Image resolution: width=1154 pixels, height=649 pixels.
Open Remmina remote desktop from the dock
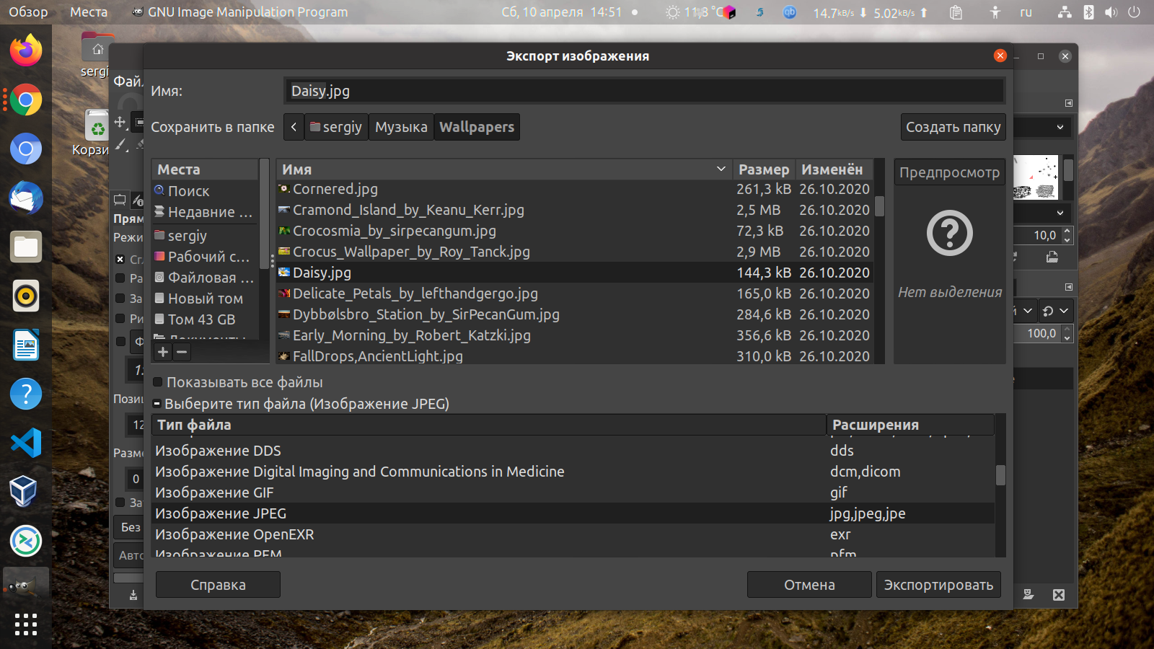coord(26,541)
